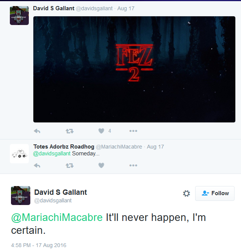Open David S Gallant's top avatar
Viewport: 241px width, 252px height.
[19, 16]
